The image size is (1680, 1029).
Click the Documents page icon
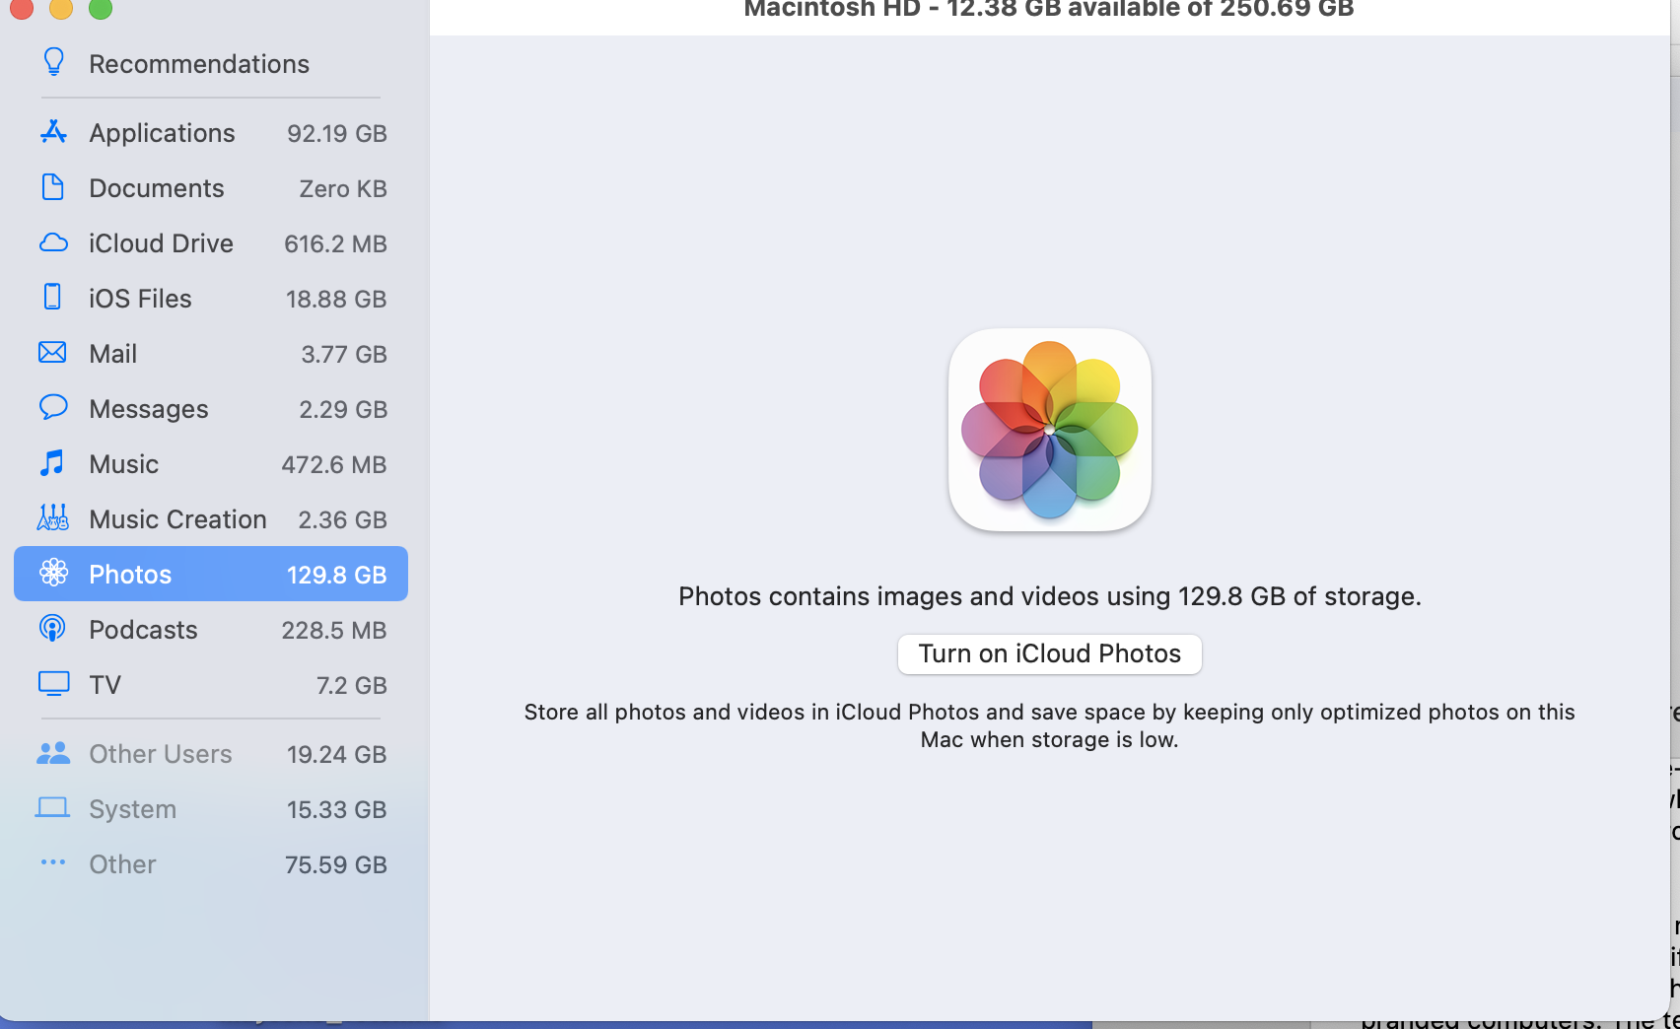[53, 187]
